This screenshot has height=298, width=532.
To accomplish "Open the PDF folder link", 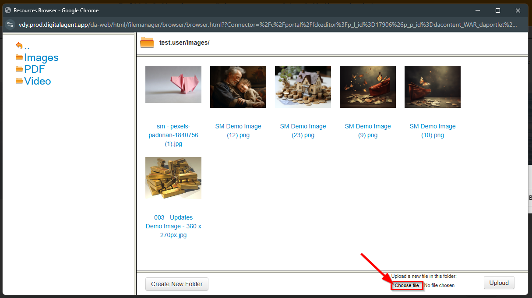I will [x=35, y=69].
